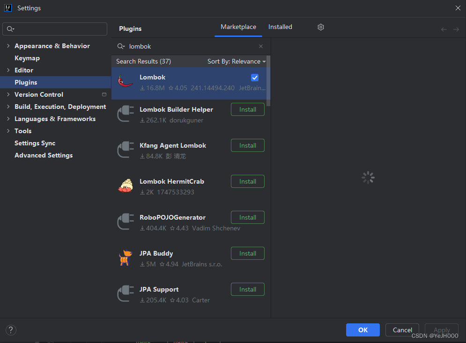Click the Lombok 16.8M downloads count

click(152, 88)
